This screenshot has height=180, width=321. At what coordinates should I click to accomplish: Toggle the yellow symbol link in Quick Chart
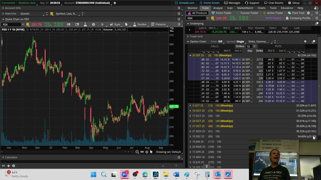[x=28, y=24]
